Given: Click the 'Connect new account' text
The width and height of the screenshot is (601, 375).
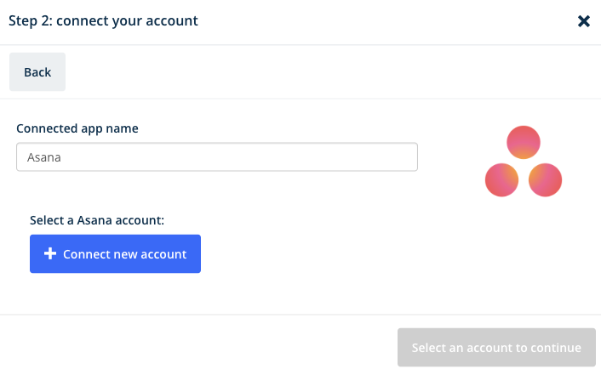Looking at the screenshot, I should tap(125, 254).
